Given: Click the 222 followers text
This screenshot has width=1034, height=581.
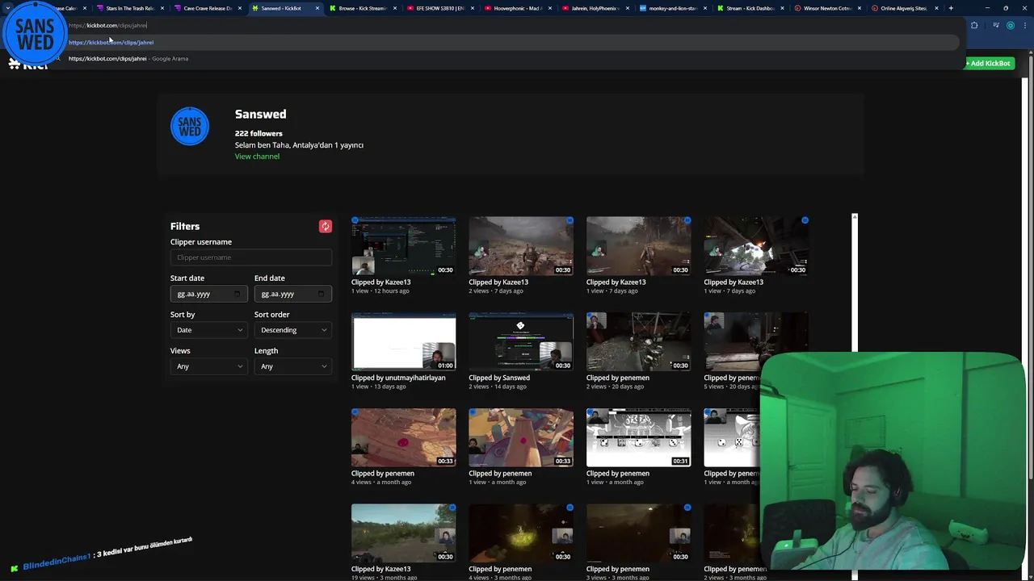Looking at the screenshot, I should click(258, 133).
